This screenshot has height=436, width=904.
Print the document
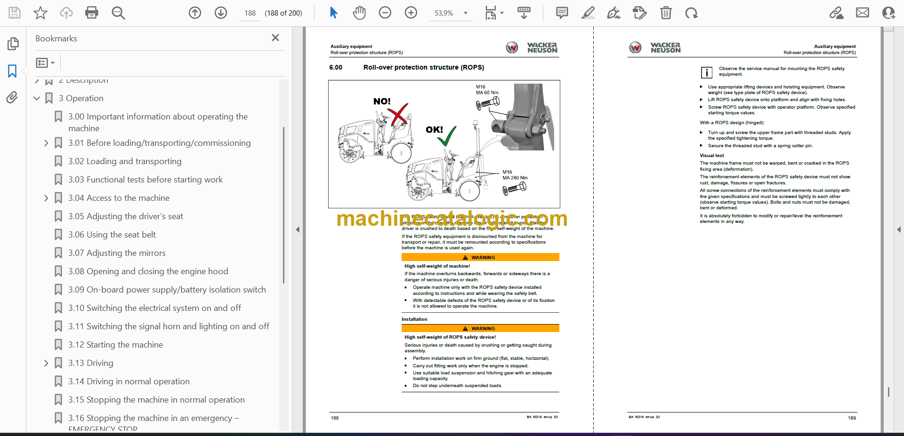92,13
